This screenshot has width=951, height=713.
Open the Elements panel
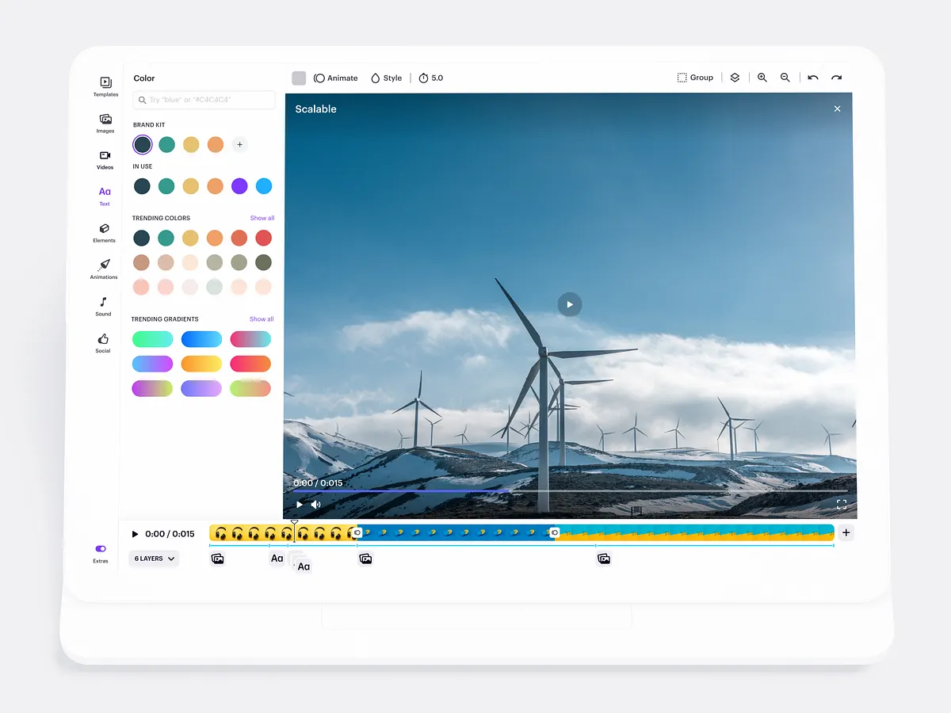(104, 232)
